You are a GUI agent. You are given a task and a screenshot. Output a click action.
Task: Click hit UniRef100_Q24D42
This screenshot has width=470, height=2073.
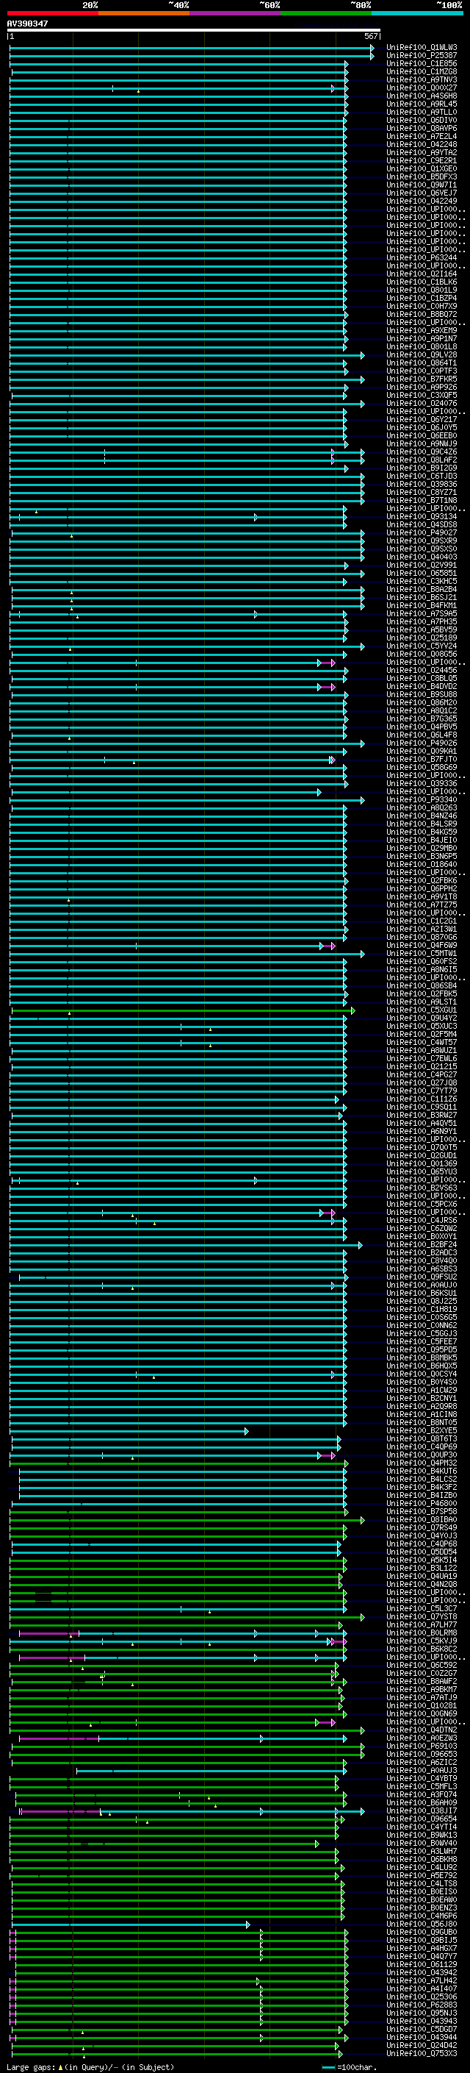tap(421, 2045)
